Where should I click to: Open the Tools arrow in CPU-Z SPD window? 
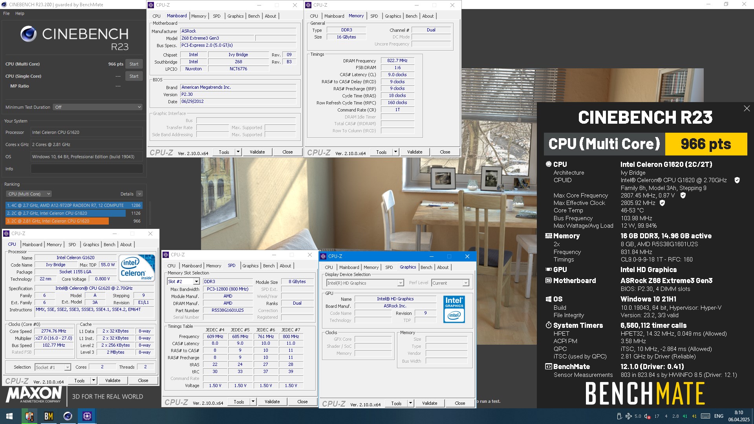[253, 402]
